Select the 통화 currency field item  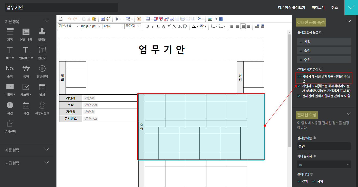(x=26, y=71)
